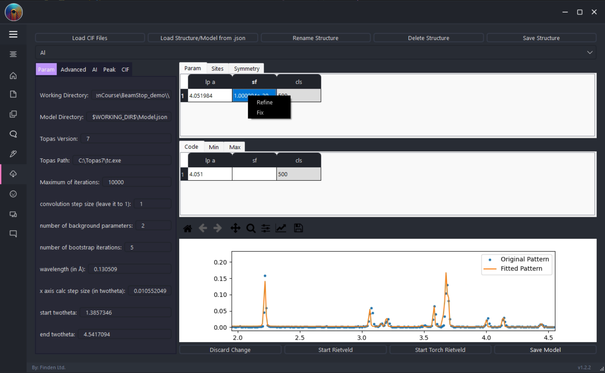Image resolution: width=605 pixels, height=373 pixels.
Task: Click the monitor device sidebar icon
Action: [x=13, y=214]
